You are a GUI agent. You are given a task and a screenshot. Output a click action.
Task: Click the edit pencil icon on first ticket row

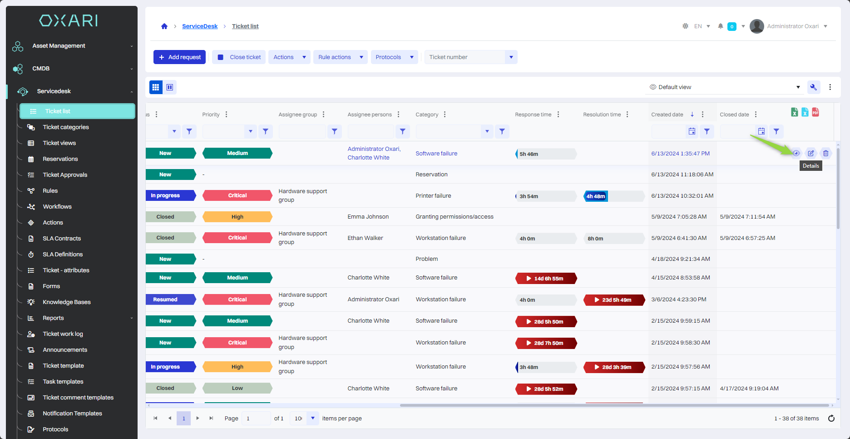(811, 153)
